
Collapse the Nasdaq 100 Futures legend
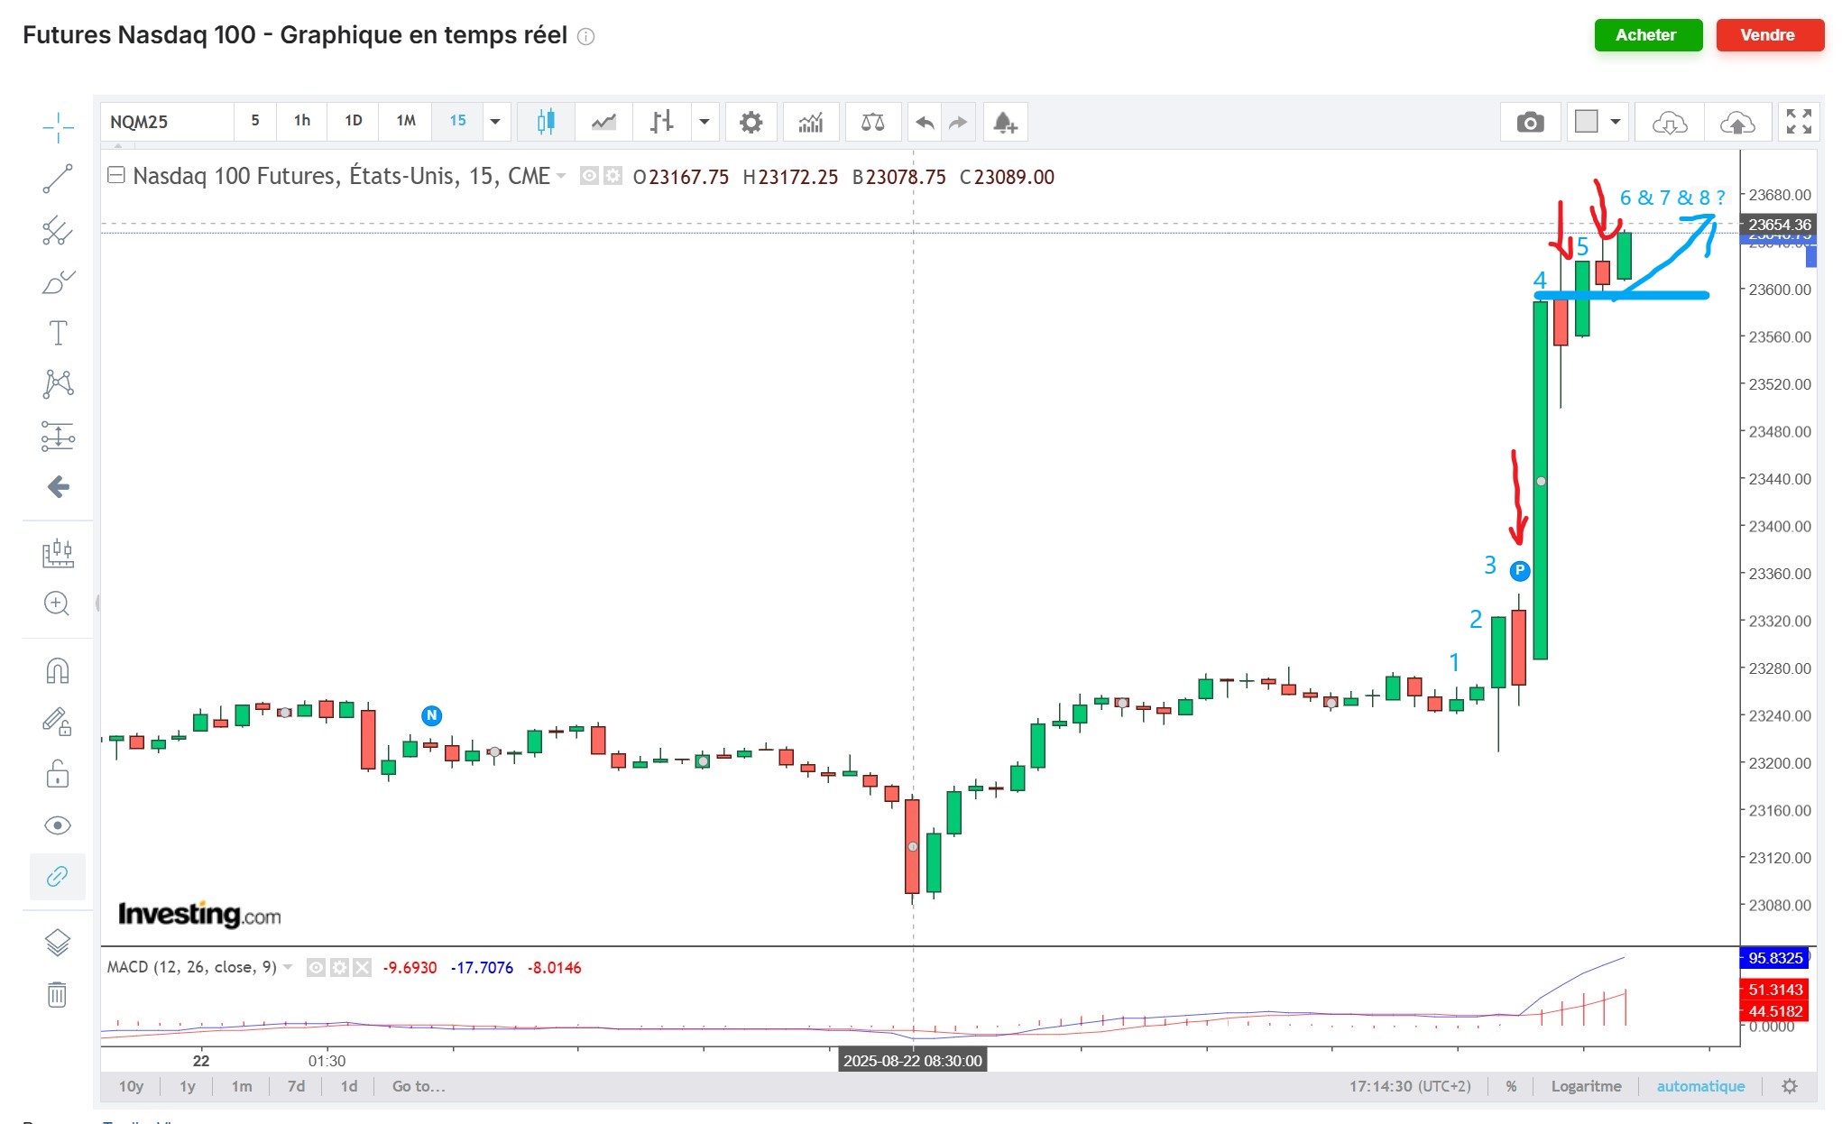115,175
